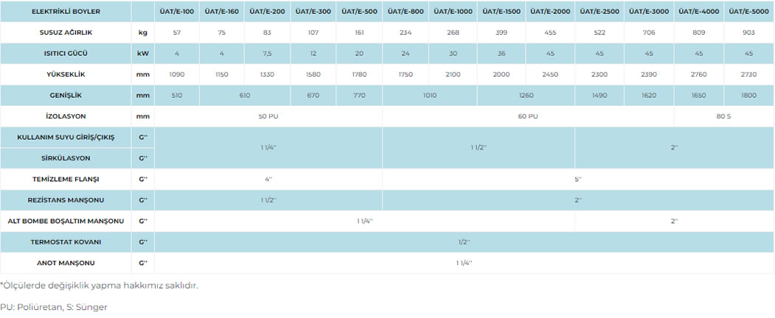
Task: Select the ISITICI GÜCÜ row label
Action: tap(66, 54)
